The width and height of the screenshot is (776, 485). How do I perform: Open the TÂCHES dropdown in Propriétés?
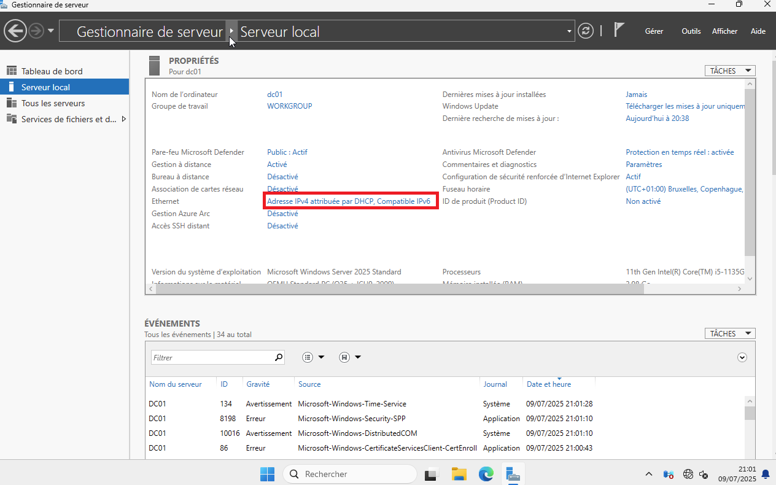(x=730, y=71)
